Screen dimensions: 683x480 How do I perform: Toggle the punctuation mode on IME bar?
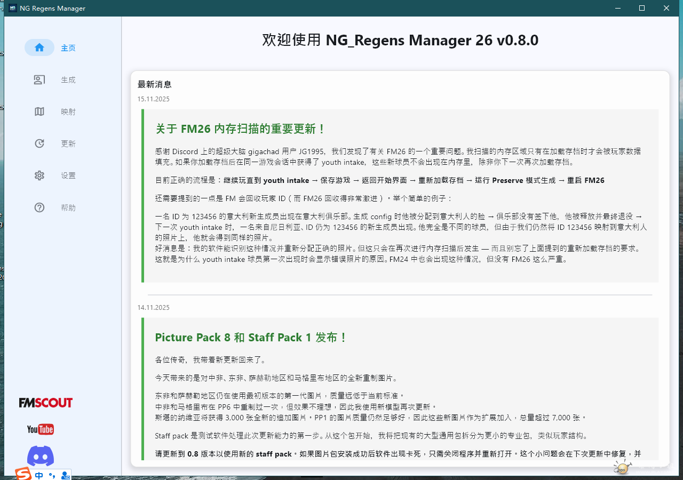coord(52,475)
